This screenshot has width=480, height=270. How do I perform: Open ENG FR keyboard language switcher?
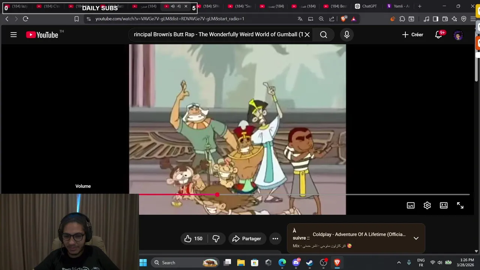pyautogui.click(x=421, y=262)
